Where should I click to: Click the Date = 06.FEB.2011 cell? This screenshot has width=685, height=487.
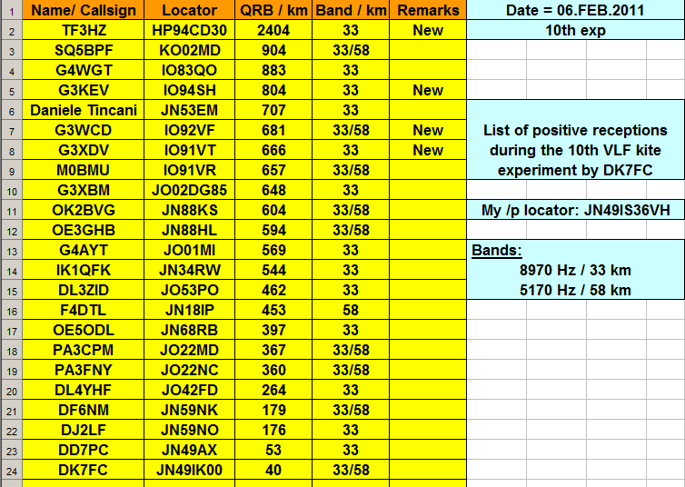pyautogui.click(x=576, y=10)
